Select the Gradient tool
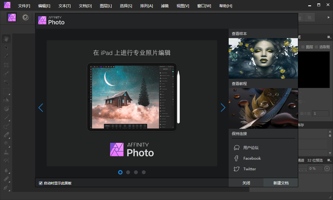The width and height of the screenshot is (333, 200). [6, 109]
